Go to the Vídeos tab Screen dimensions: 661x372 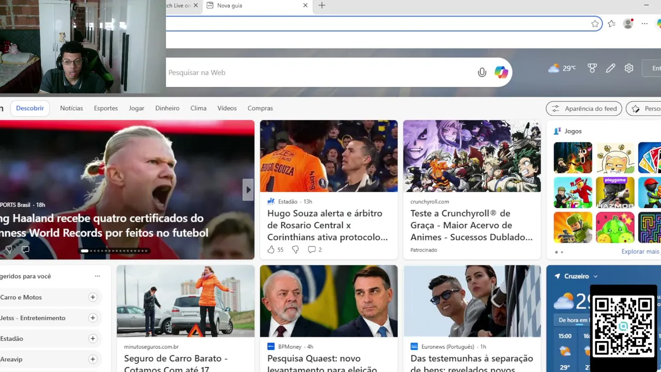click(227, 108)
